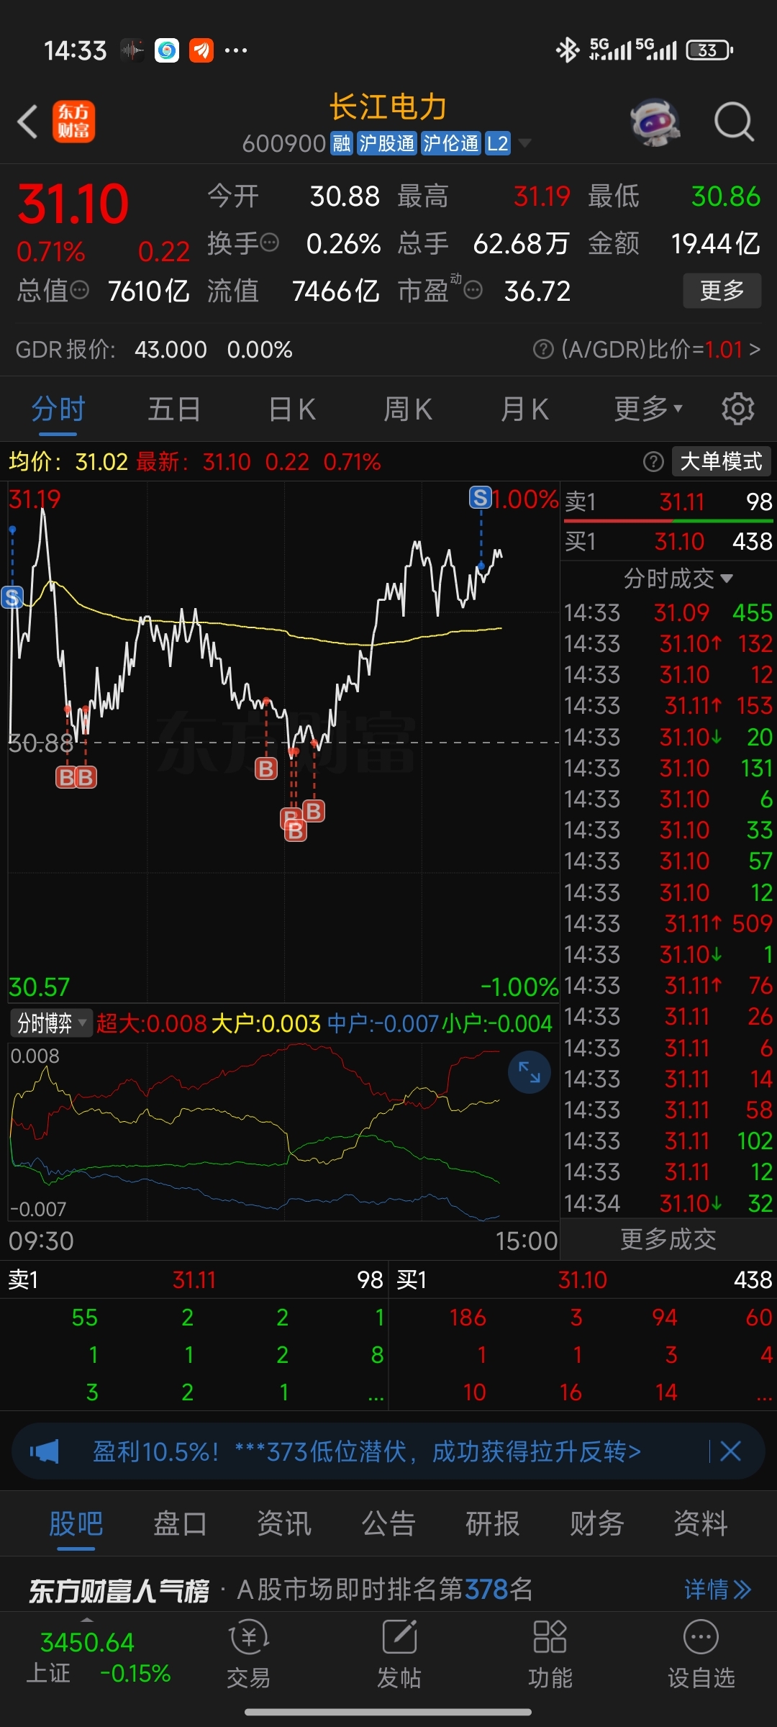The width and height of the screenshot is (777, 1727).
Task: Expand chart with fullscreen arrows icon
Action: click(x=530, y=1072)
